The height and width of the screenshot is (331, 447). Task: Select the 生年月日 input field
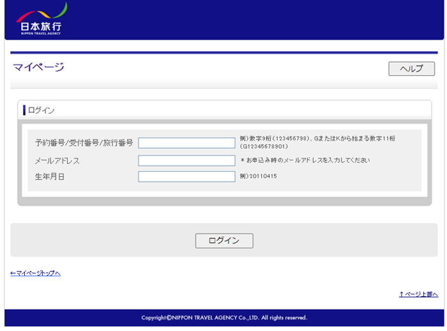click(x=186, y=176)
